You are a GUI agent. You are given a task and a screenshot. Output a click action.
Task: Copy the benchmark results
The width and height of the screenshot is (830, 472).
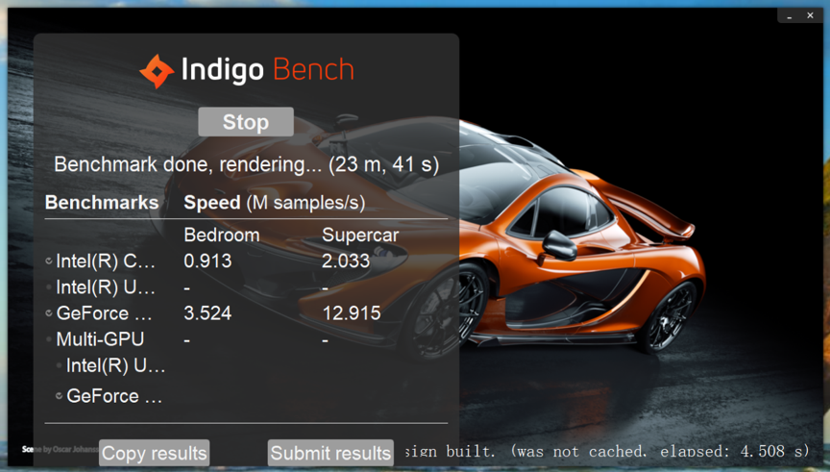click(154, 453)
